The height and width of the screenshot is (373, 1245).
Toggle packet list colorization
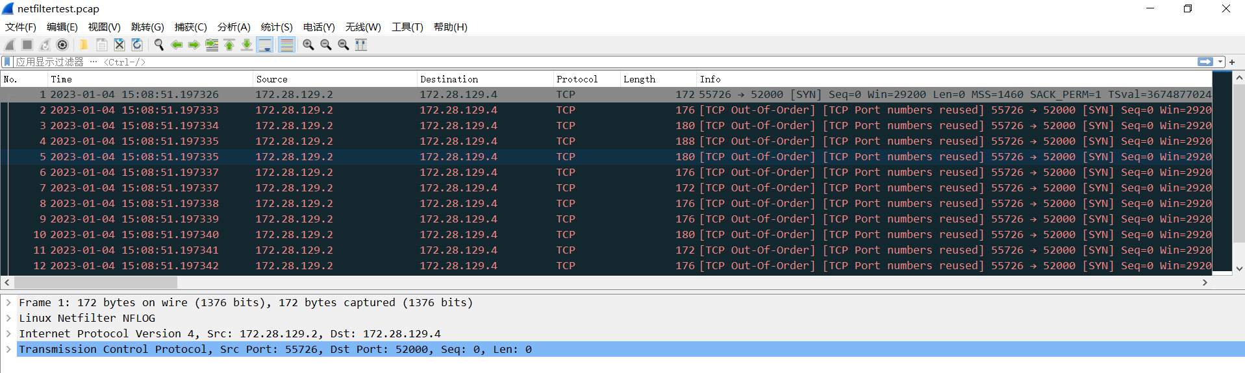[x=286, y=45]
